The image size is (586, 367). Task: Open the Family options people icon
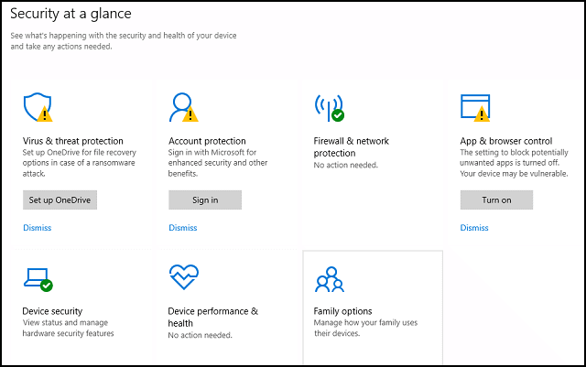(x=330, y=279)
